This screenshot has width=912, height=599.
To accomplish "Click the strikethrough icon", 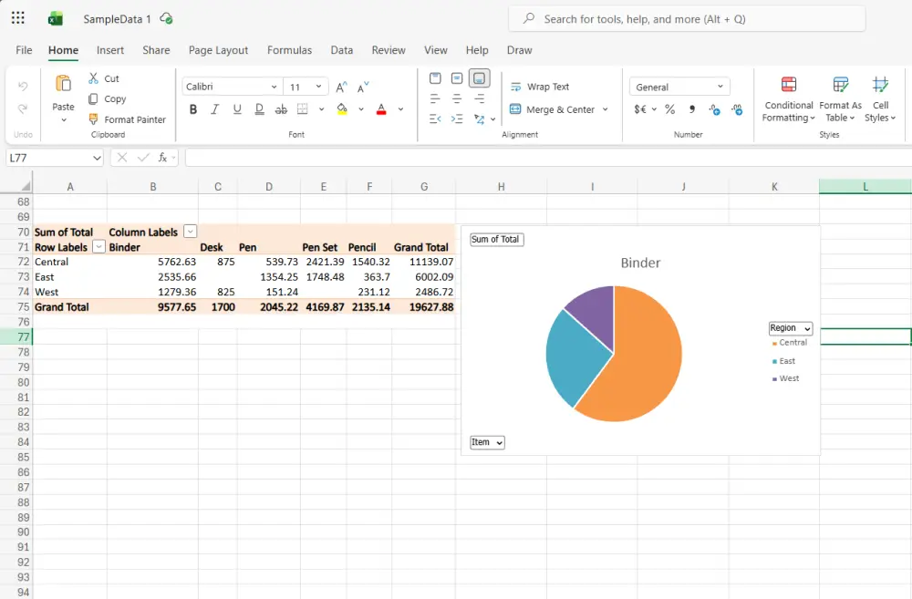I will point(281,109).
